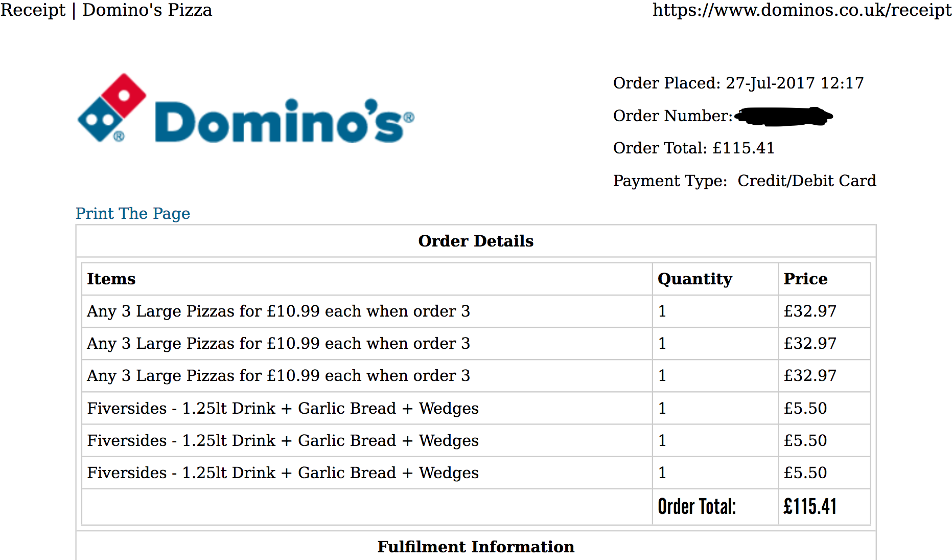Viewport: 952px width, 560px height.
Task: Select the last Fiversides Drink Garlic Bread Wedges row
Action: coord(476,473)
